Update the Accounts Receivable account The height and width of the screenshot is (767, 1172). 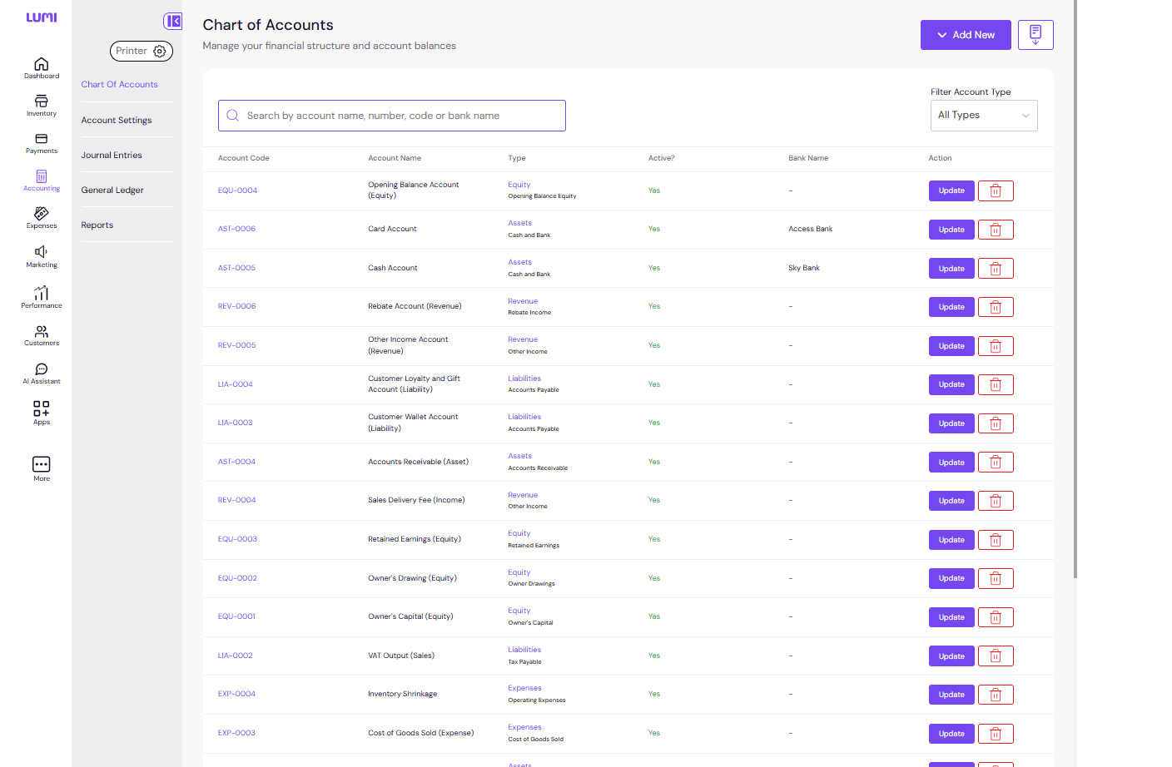[x=951, y=462]
